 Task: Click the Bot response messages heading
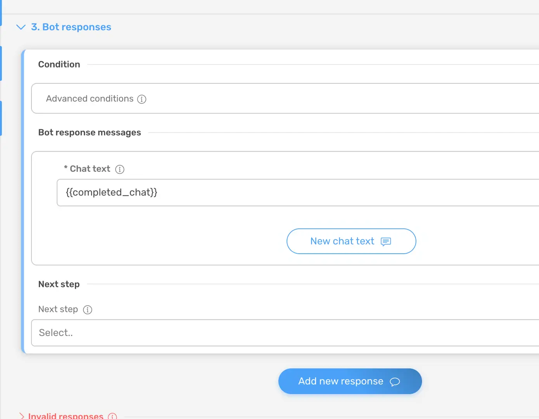pos(90,133)
